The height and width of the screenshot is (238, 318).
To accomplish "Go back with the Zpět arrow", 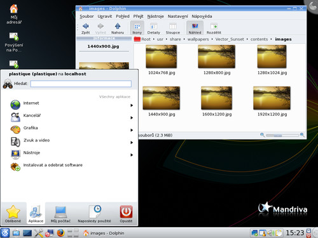I will click(x=86, y=29).
